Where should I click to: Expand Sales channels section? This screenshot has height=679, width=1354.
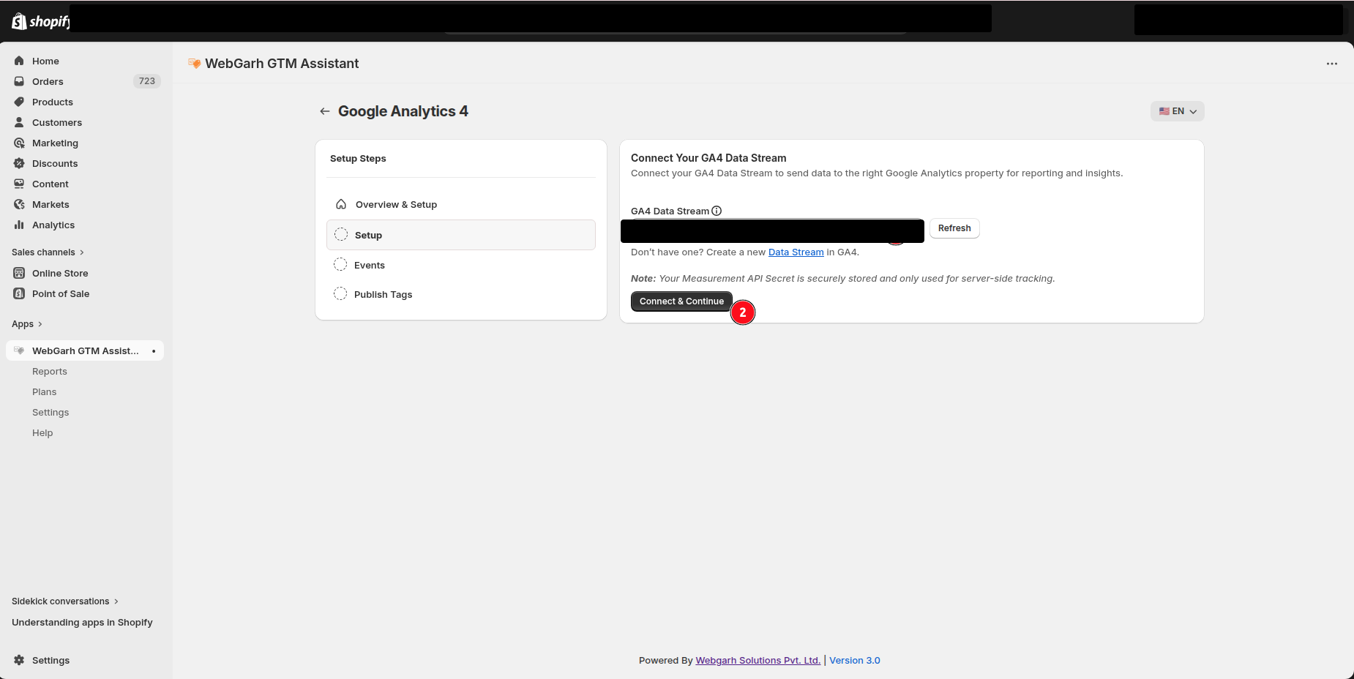coord(48,252)
